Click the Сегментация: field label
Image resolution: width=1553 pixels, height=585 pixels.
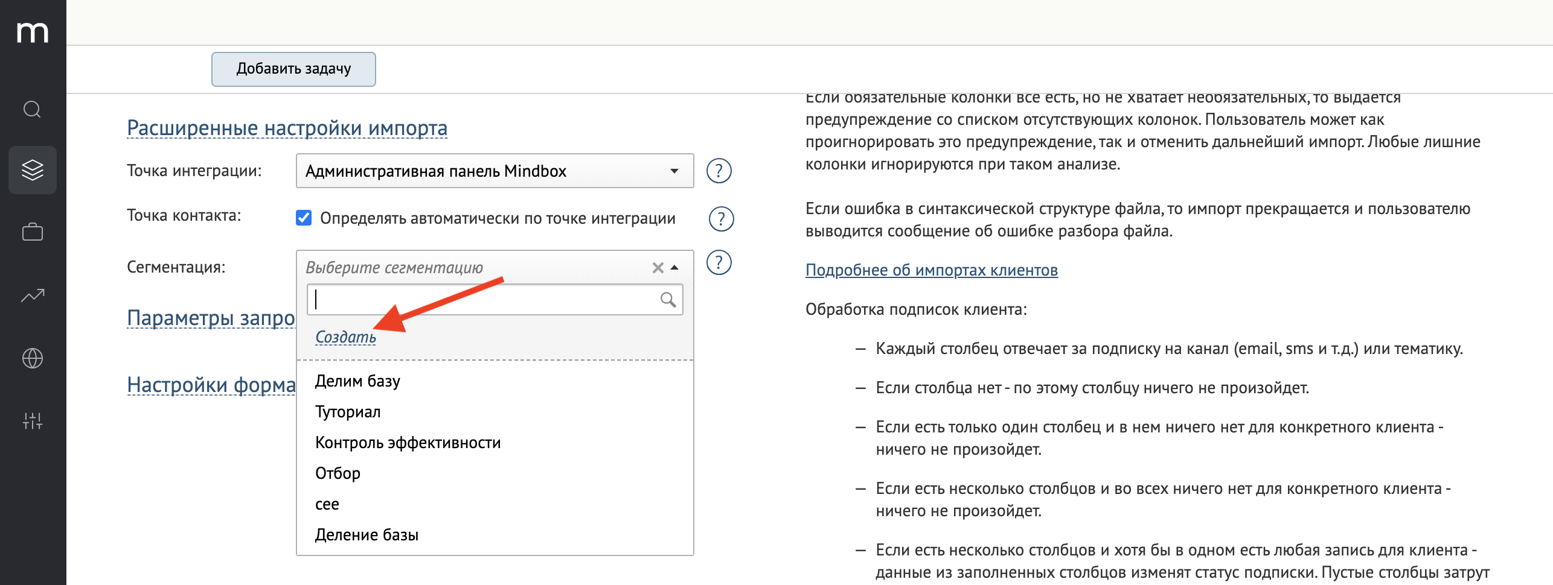tap(176, 267)
